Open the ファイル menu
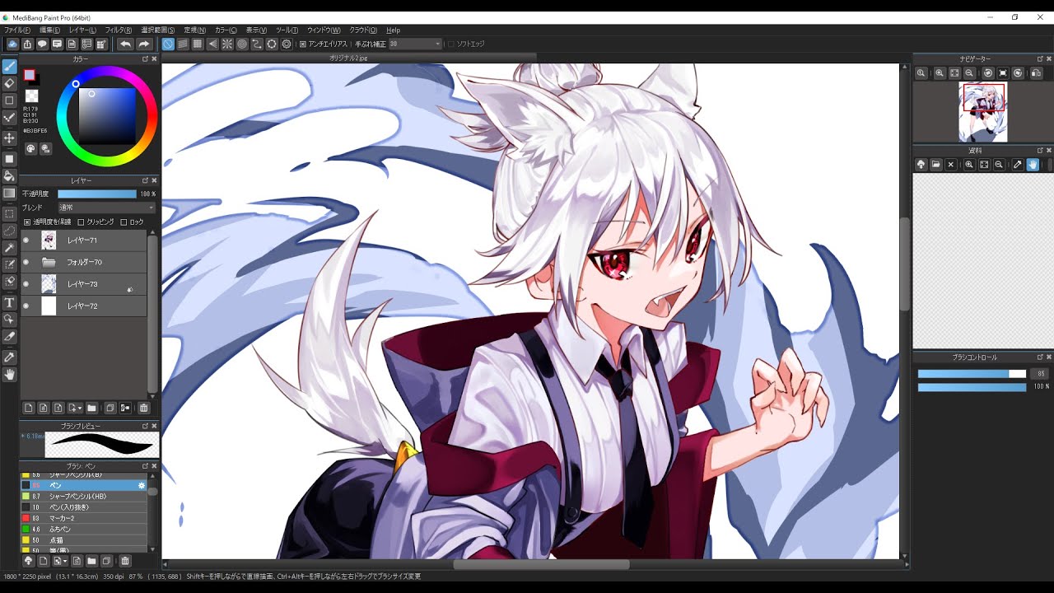Viewport: 1054px width, 593px height. tap(17, 30)
